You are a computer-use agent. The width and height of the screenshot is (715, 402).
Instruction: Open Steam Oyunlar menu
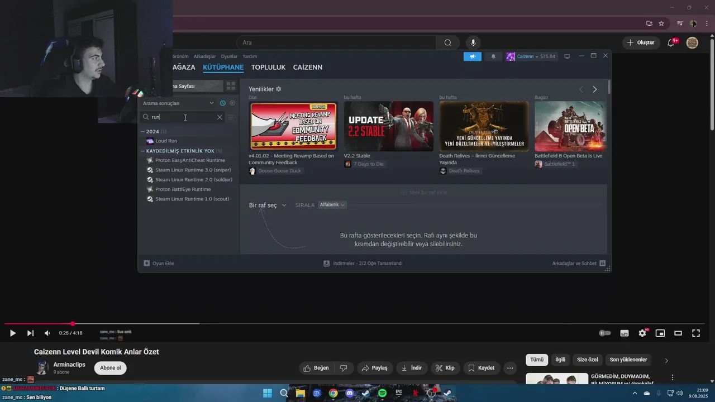(x=229, y=56)
